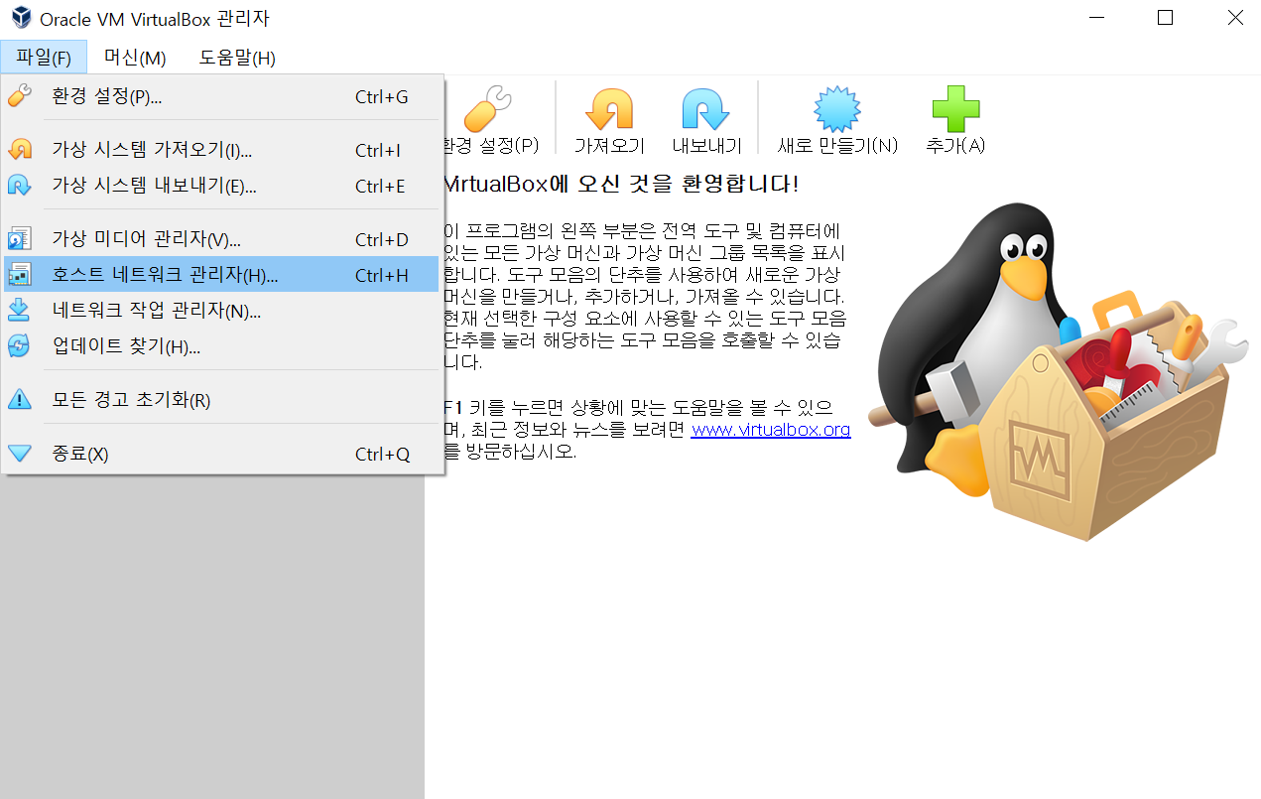Click the host network manager icon
Image resolution: width=1261 pixels, height=799 pixels.
20,275
